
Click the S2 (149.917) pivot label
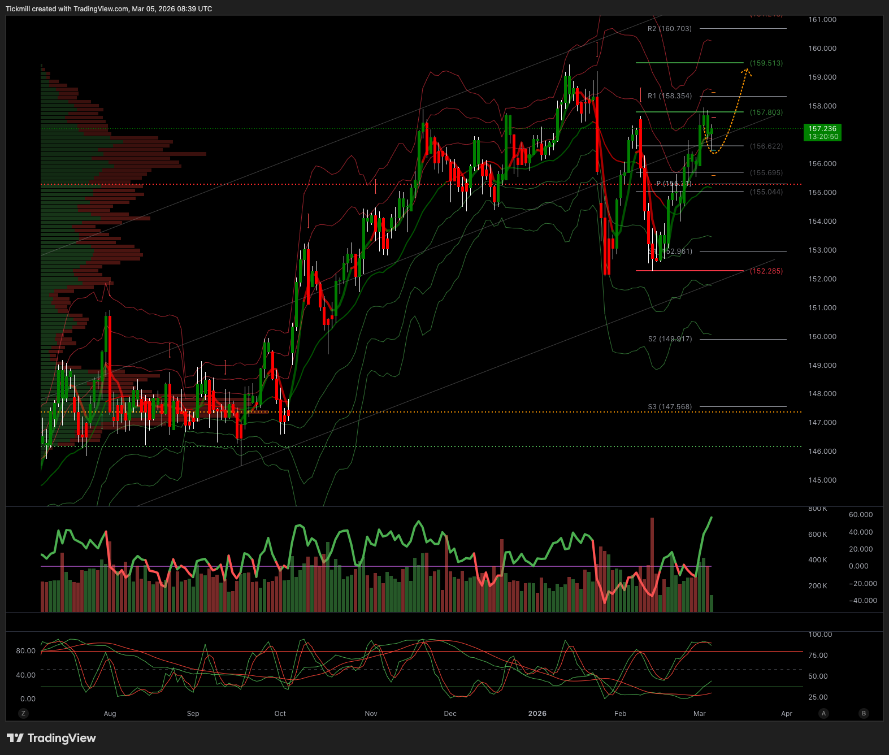click(670, 339)
